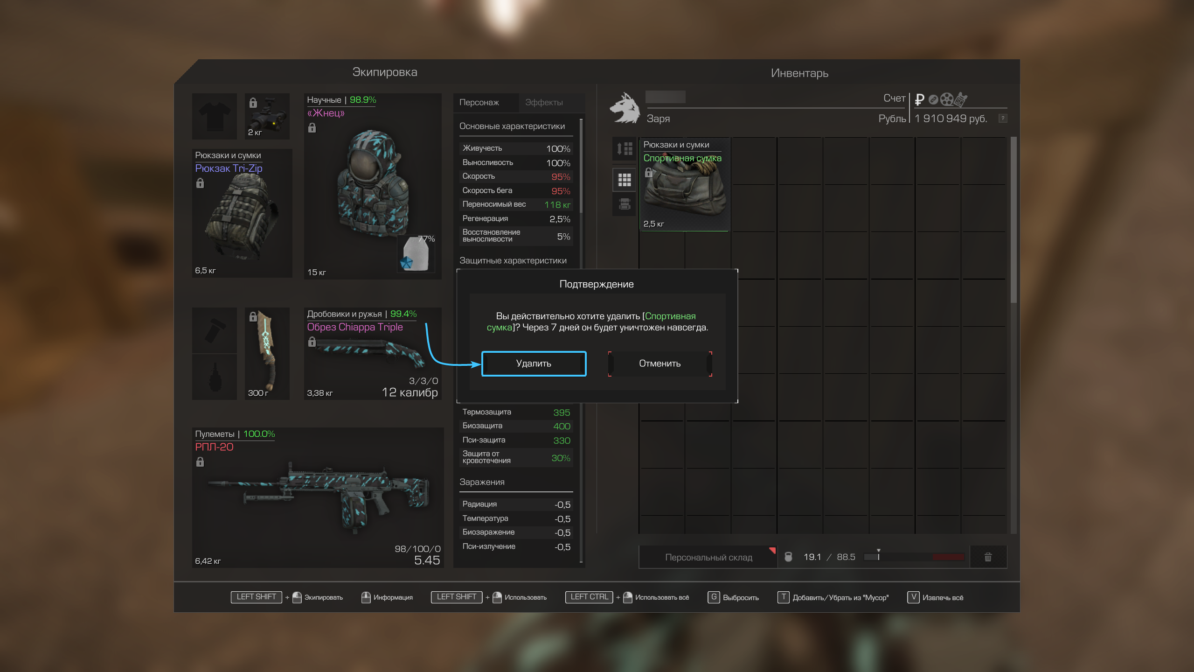The height and width of the screenshot is (672, 1194).
Task: Toggle the lock on РПЛ-20 machine gun
Action: 200,462
